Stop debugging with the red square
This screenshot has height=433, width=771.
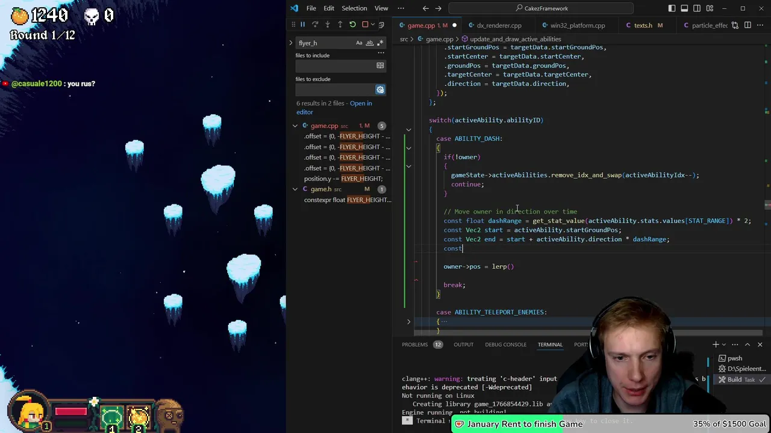click(364, 25)
